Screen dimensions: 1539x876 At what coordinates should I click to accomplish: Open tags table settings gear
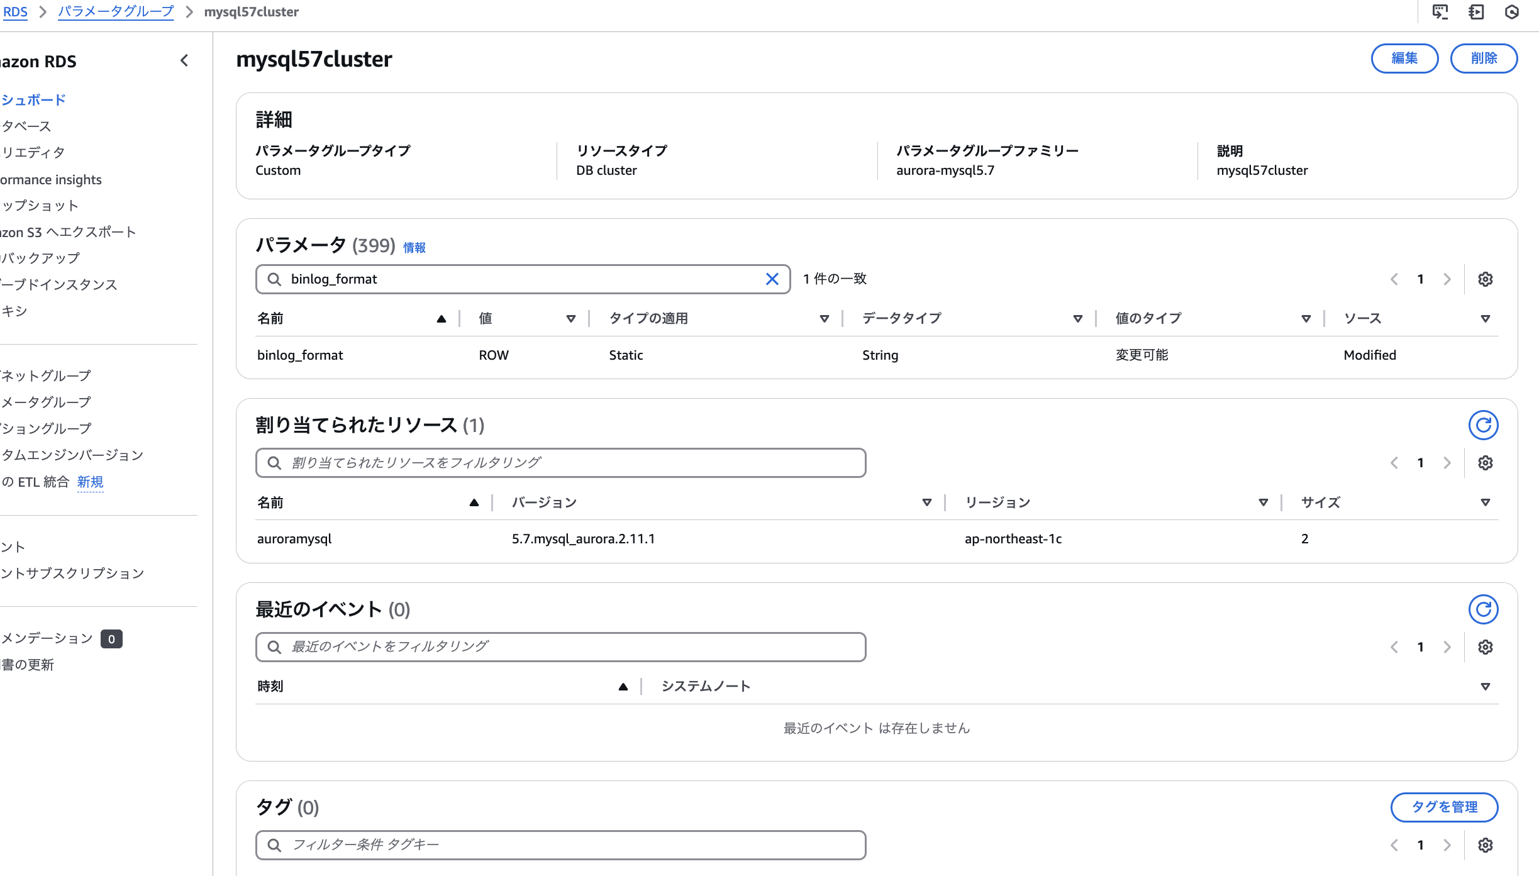click(1485, 845)
